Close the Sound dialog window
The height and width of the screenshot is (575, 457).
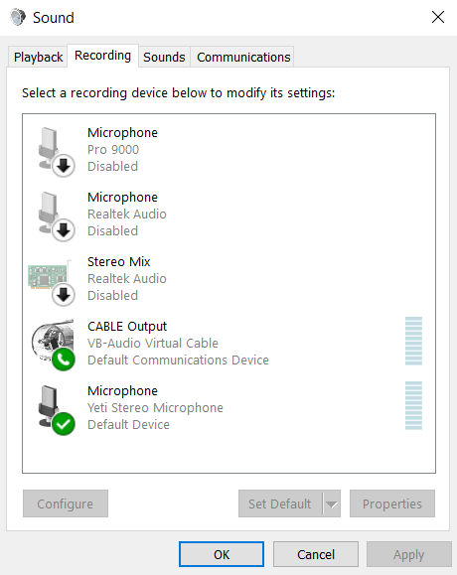(x=438, y=17)
